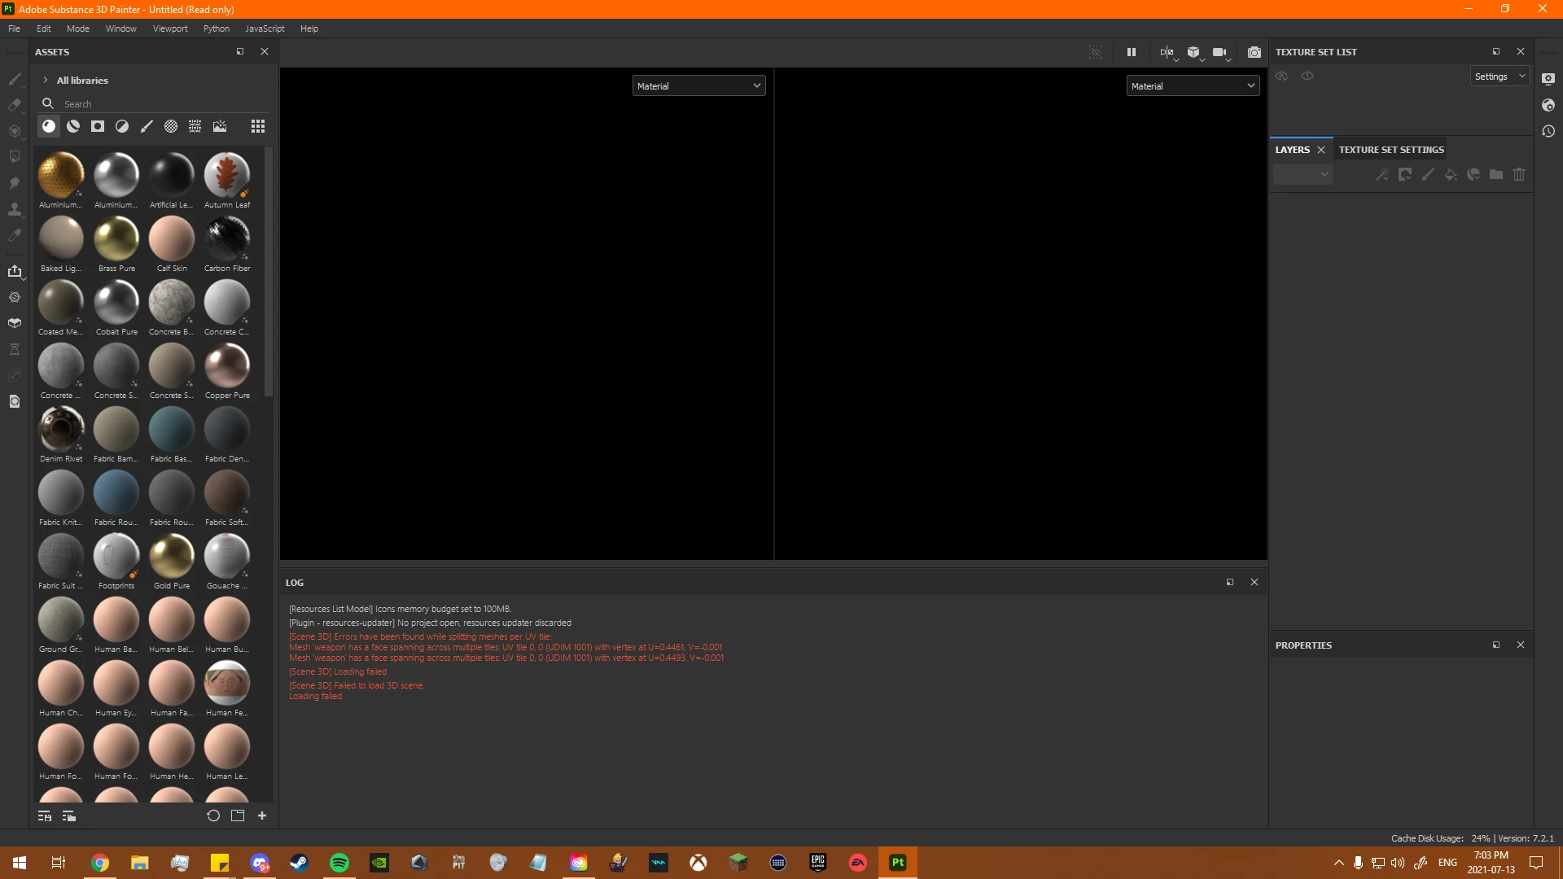Filter assets by Alphas category

(171, 126)
